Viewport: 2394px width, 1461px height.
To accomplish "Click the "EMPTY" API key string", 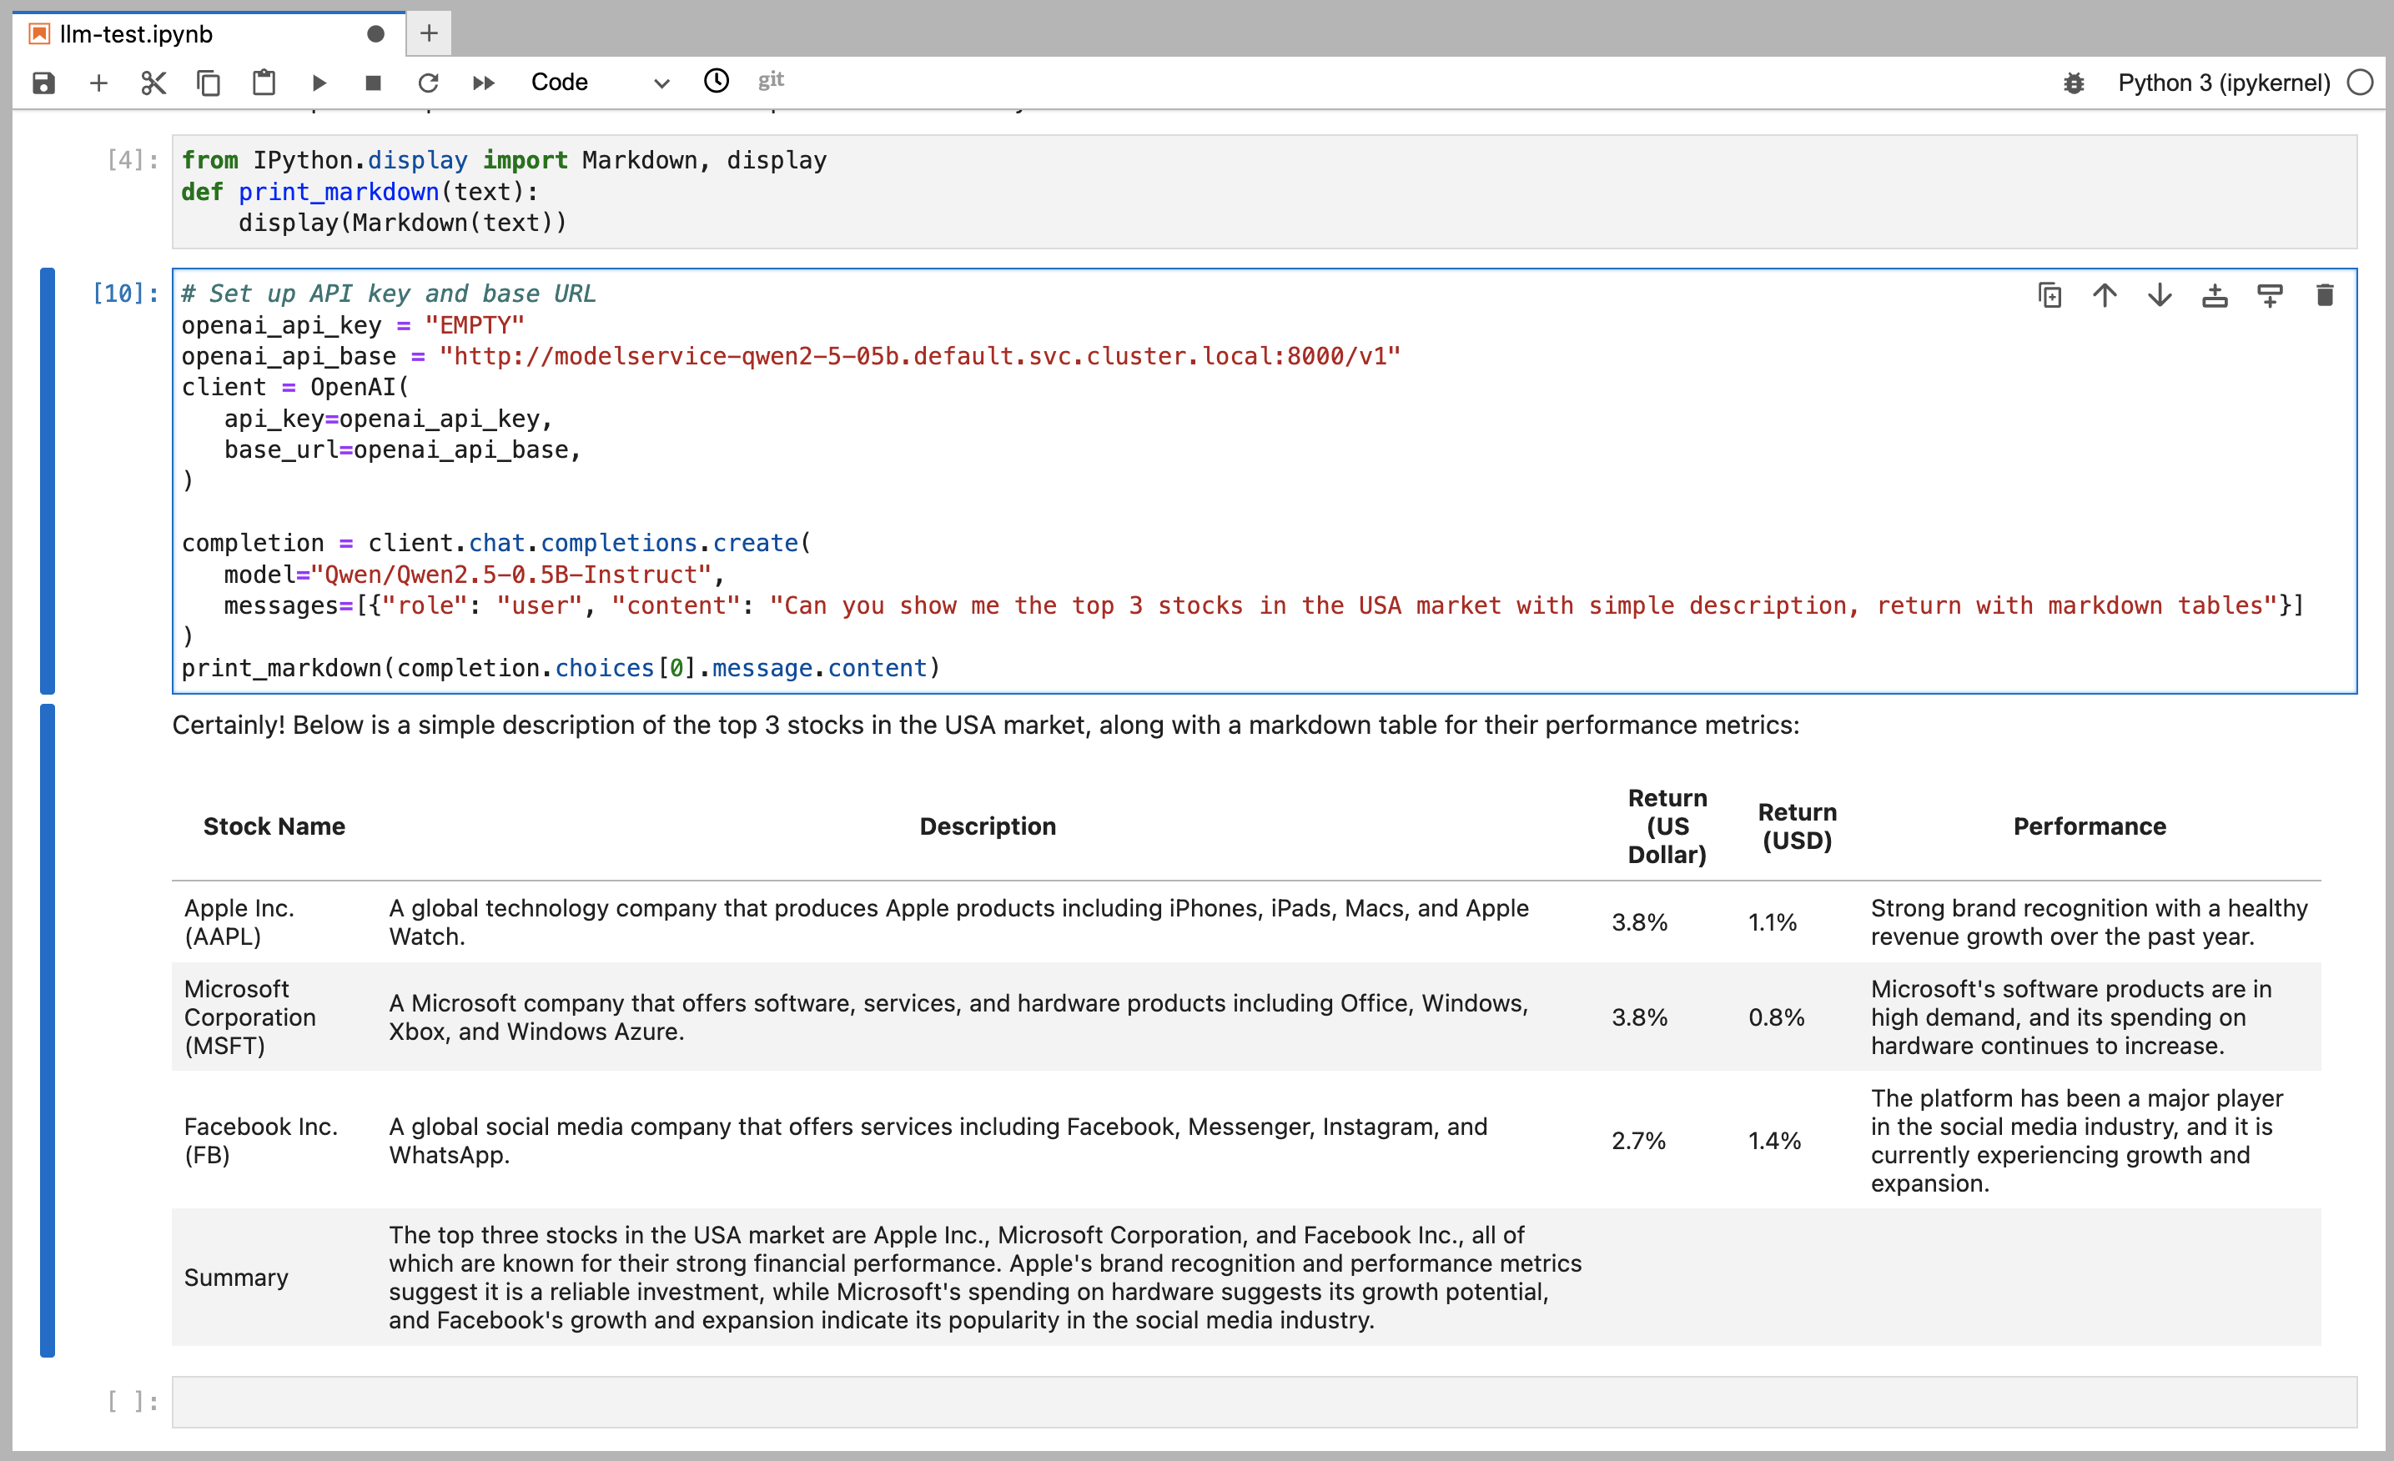I will 474,325.
